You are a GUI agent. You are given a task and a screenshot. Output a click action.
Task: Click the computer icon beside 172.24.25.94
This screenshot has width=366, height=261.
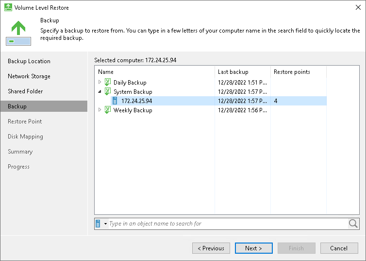[115, 101]
